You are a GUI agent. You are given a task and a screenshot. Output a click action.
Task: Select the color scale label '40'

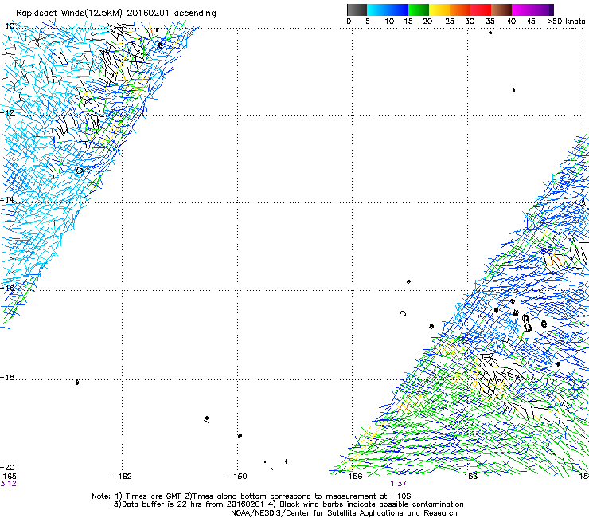(x=511, y=22)
